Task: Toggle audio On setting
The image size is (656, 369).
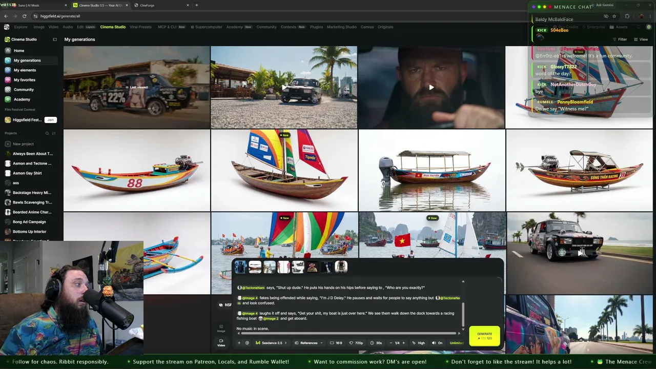Action: pos(437,343)
